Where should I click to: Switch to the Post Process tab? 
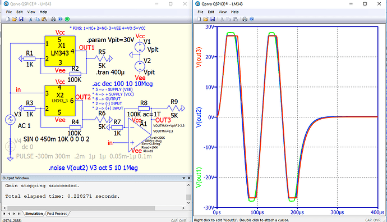[x=57, y=214]
